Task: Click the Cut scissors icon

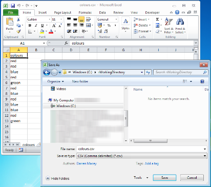Action: (x=18, y=19)
